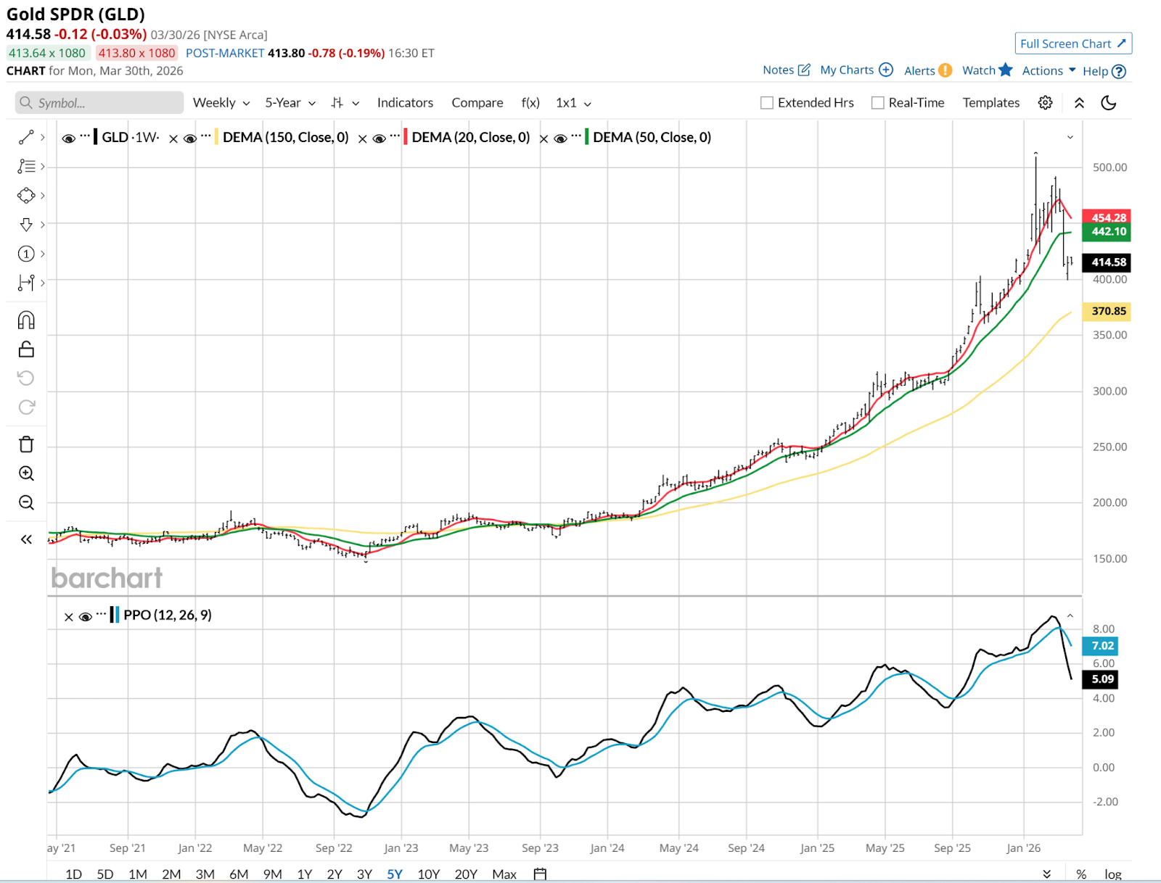Click the unlock drawings padlock icon
Image resolution: width=1161 pixels, height=883 pixels.
pyautogui.click(x=26, y=349)
